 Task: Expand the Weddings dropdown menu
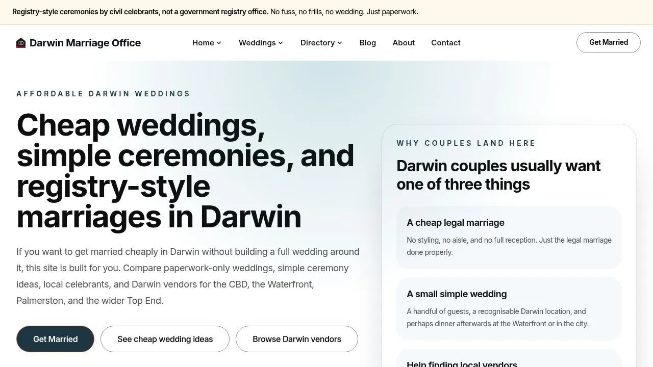260,43
